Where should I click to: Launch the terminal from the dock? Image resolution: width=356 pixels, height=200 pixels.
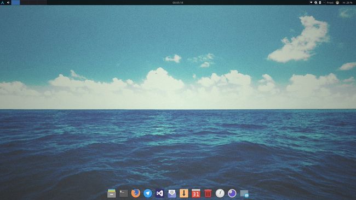click(124, 193)
